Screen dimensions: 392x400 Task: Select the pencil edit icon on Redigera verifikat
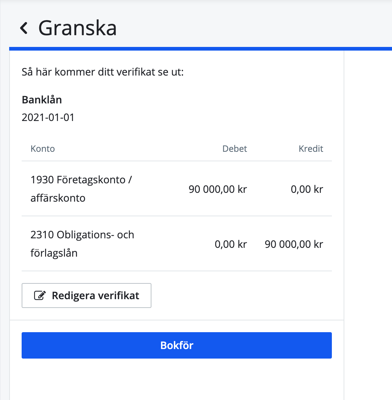(40, 295)
